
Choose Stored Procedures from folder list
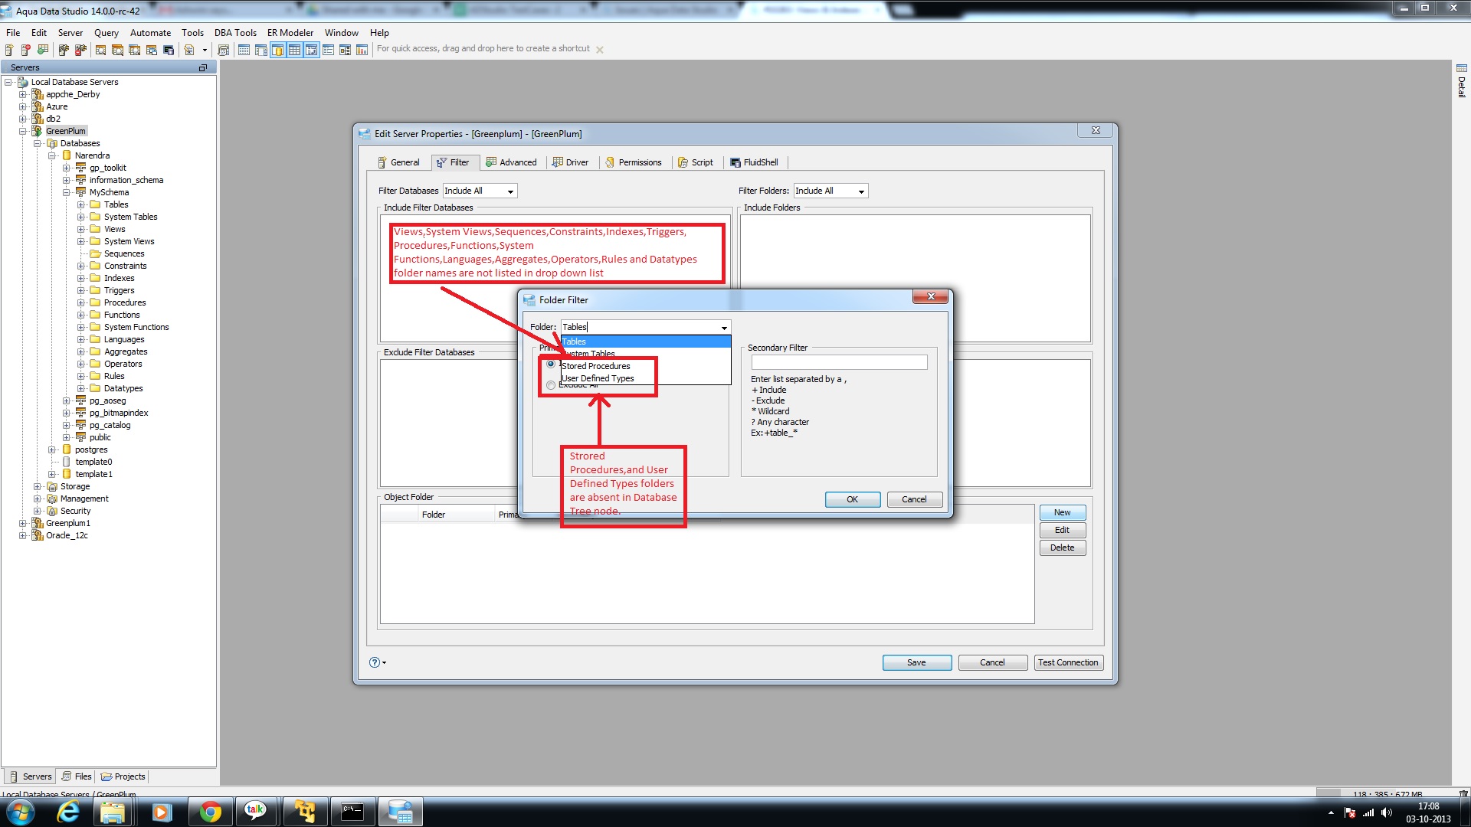click(x=596, y=366)
